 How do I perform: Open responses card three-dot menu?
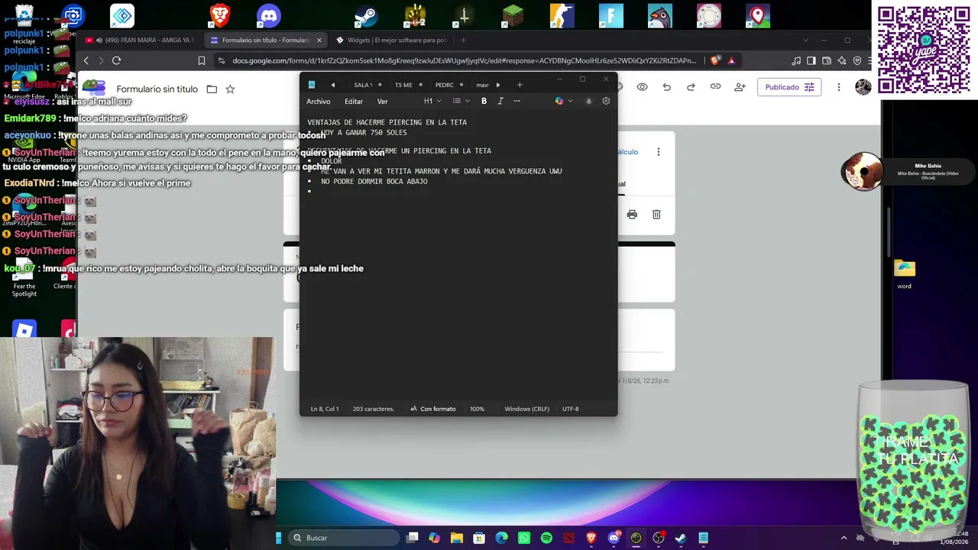(x=658, y=152)
